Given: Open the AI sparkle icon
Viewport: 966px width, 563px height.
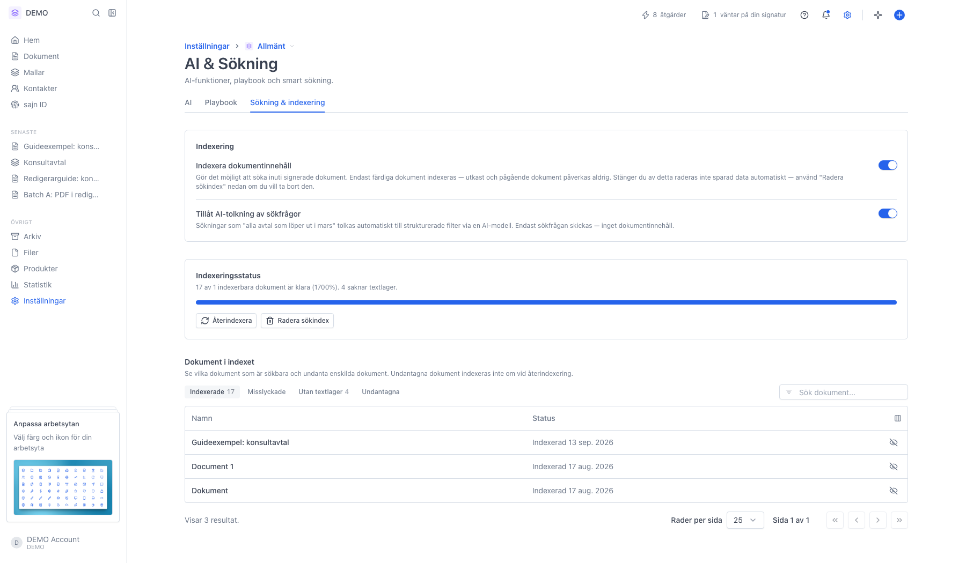Looking at the screenshot, I should pos(878,15).
